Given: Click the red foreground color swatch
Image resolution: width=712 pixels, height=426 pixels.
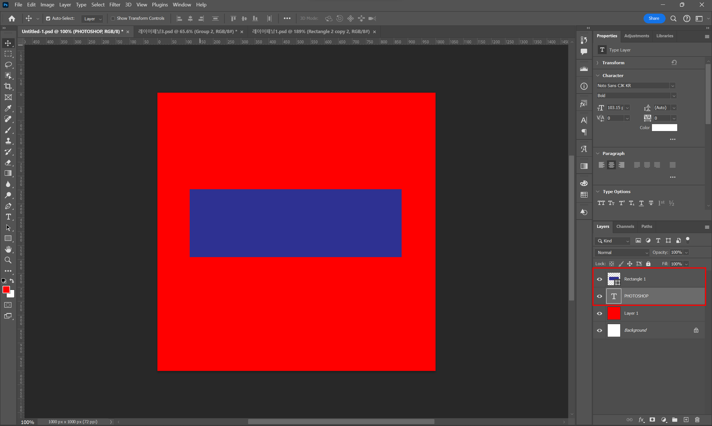Looking at the screenshot, I should coord(6,289).
